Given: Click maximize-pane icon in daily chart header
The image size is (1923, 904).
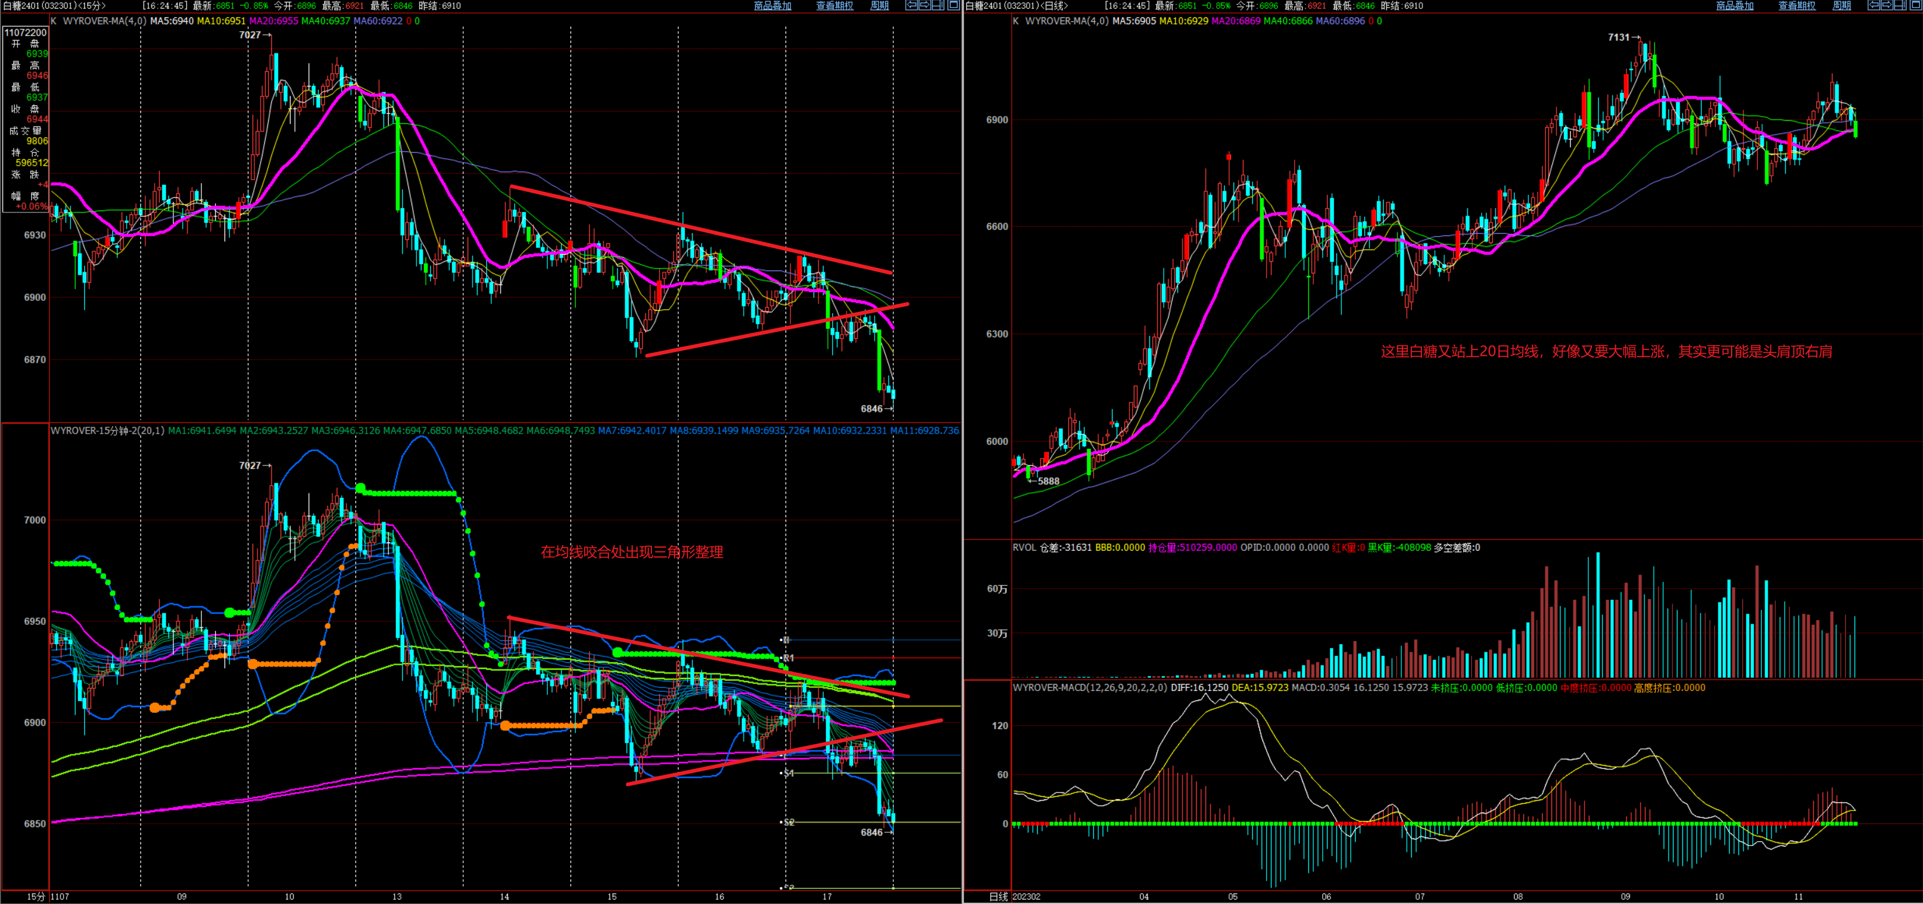Looking at the screenshot, I should click(1916, 5).
